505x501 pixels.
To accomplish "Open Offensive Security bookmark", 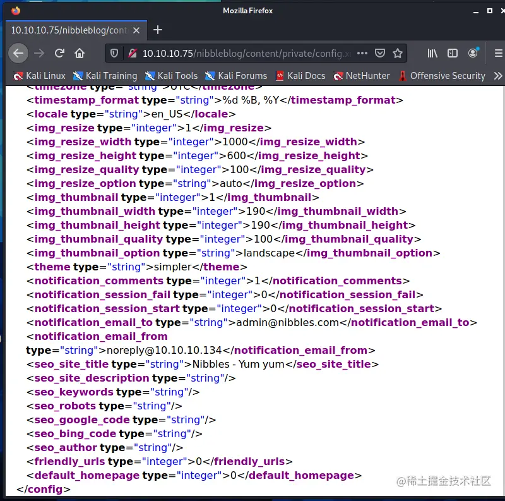I will [443, 76].
